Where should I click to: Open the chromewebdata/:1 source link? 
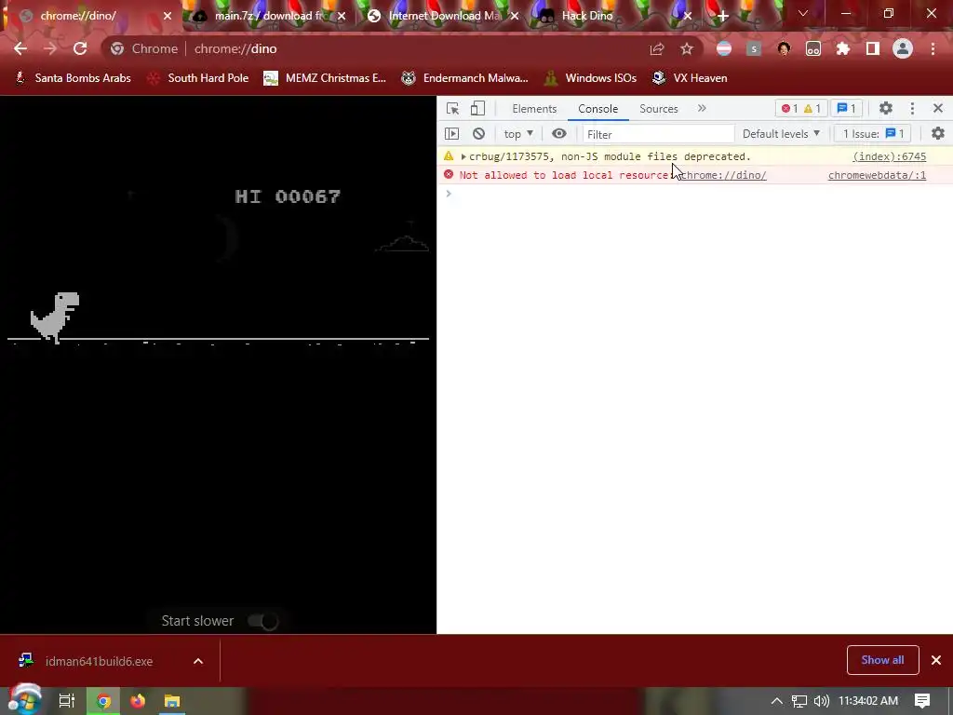pos(877,175)
